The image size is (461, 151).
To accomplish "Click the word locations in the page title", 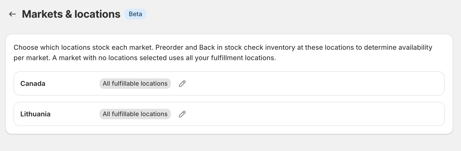I will (x=97, y=14).
